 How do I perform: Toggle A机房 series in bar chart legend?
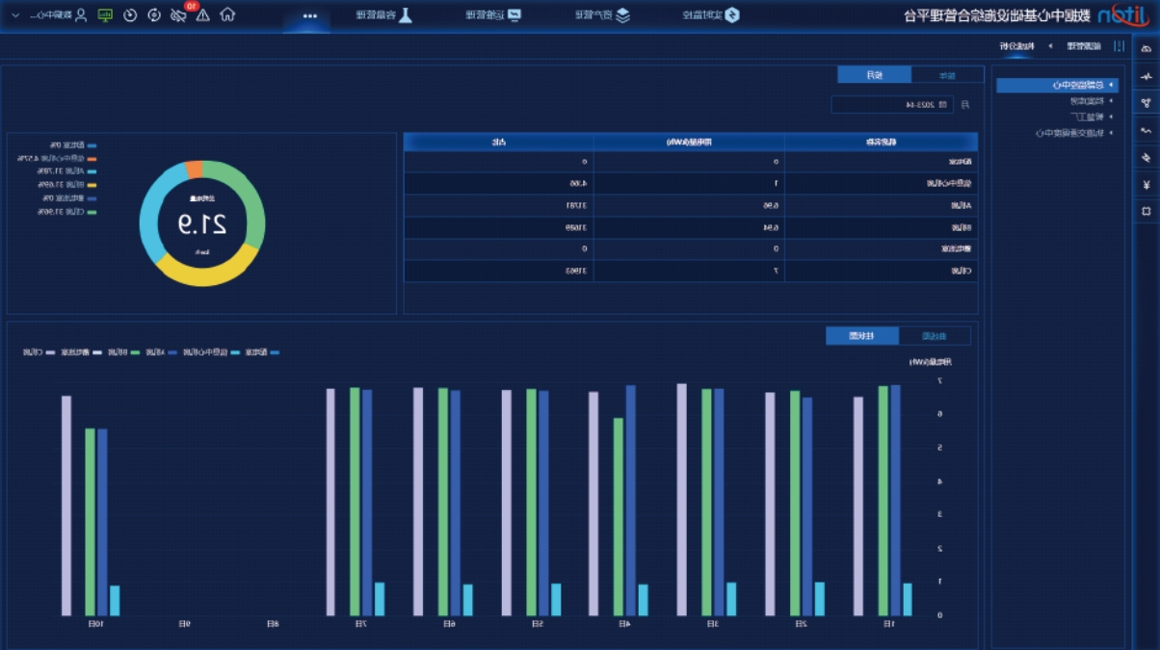(160, 352)
